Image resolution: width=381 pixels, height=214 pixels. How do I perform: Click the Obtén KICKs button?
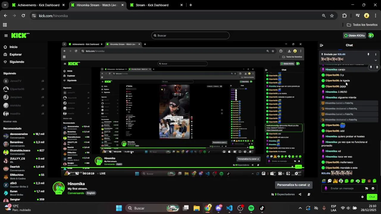pyautogui.click(x=354, y=35)
